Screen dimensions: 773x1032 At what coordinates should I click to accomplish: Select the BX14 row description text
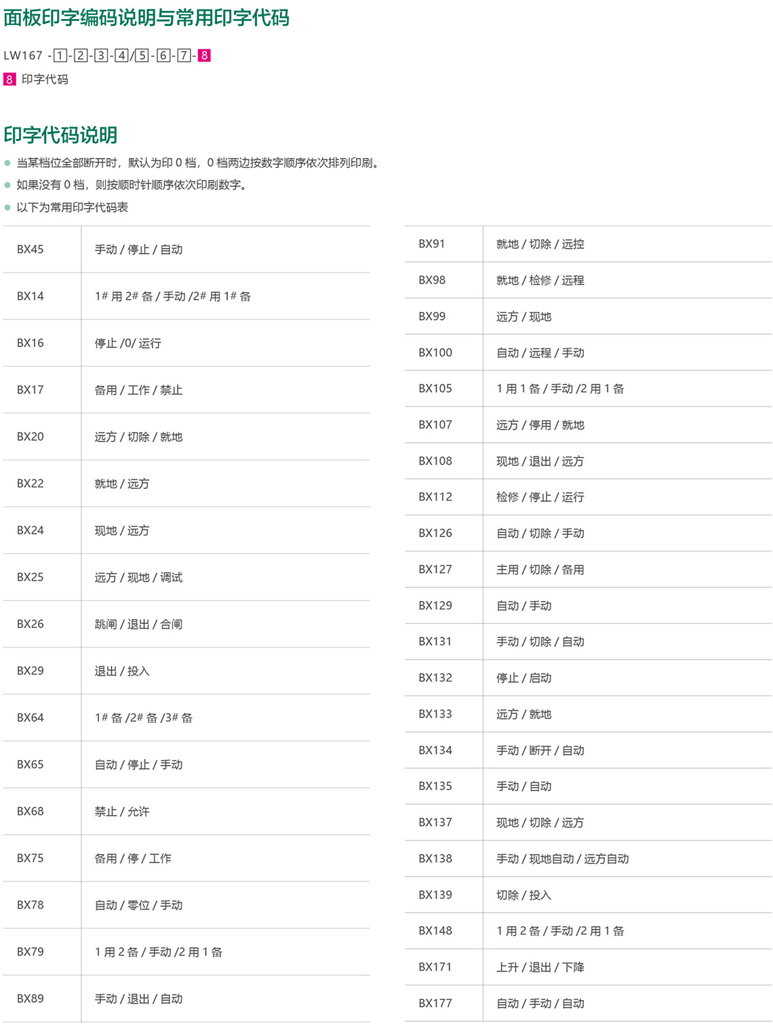pyautogui.click(x=172, y=296)
